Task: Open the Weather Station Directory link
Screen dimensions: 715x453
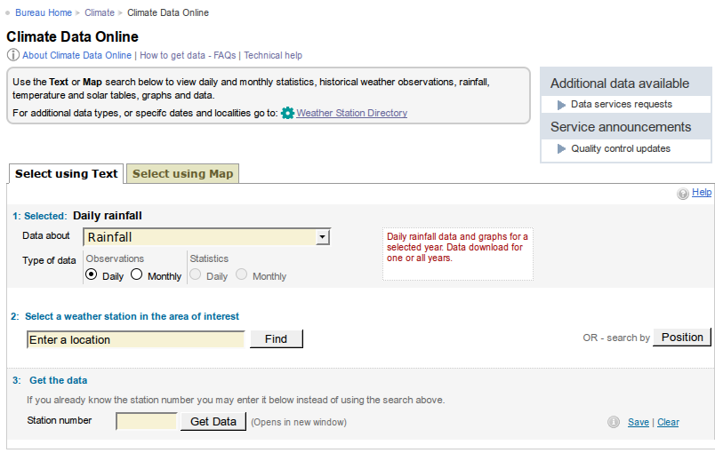Action: pos(351,114)
